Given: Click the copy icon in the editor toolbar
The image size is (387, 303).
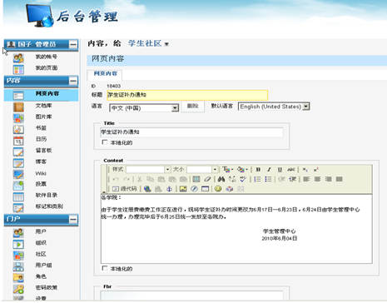Looking at the screenshot, I should (x=151, y=179).
